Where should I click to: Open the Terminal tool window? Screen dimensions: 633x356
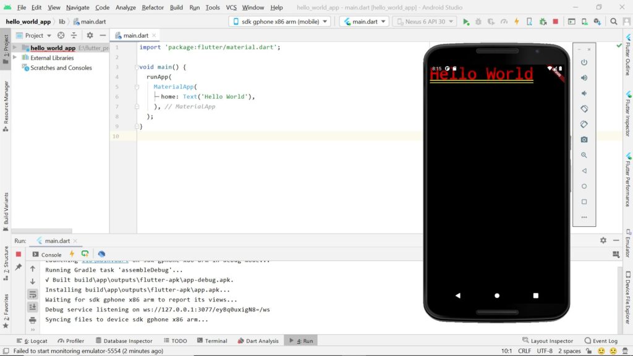click(x=212, y=341)
